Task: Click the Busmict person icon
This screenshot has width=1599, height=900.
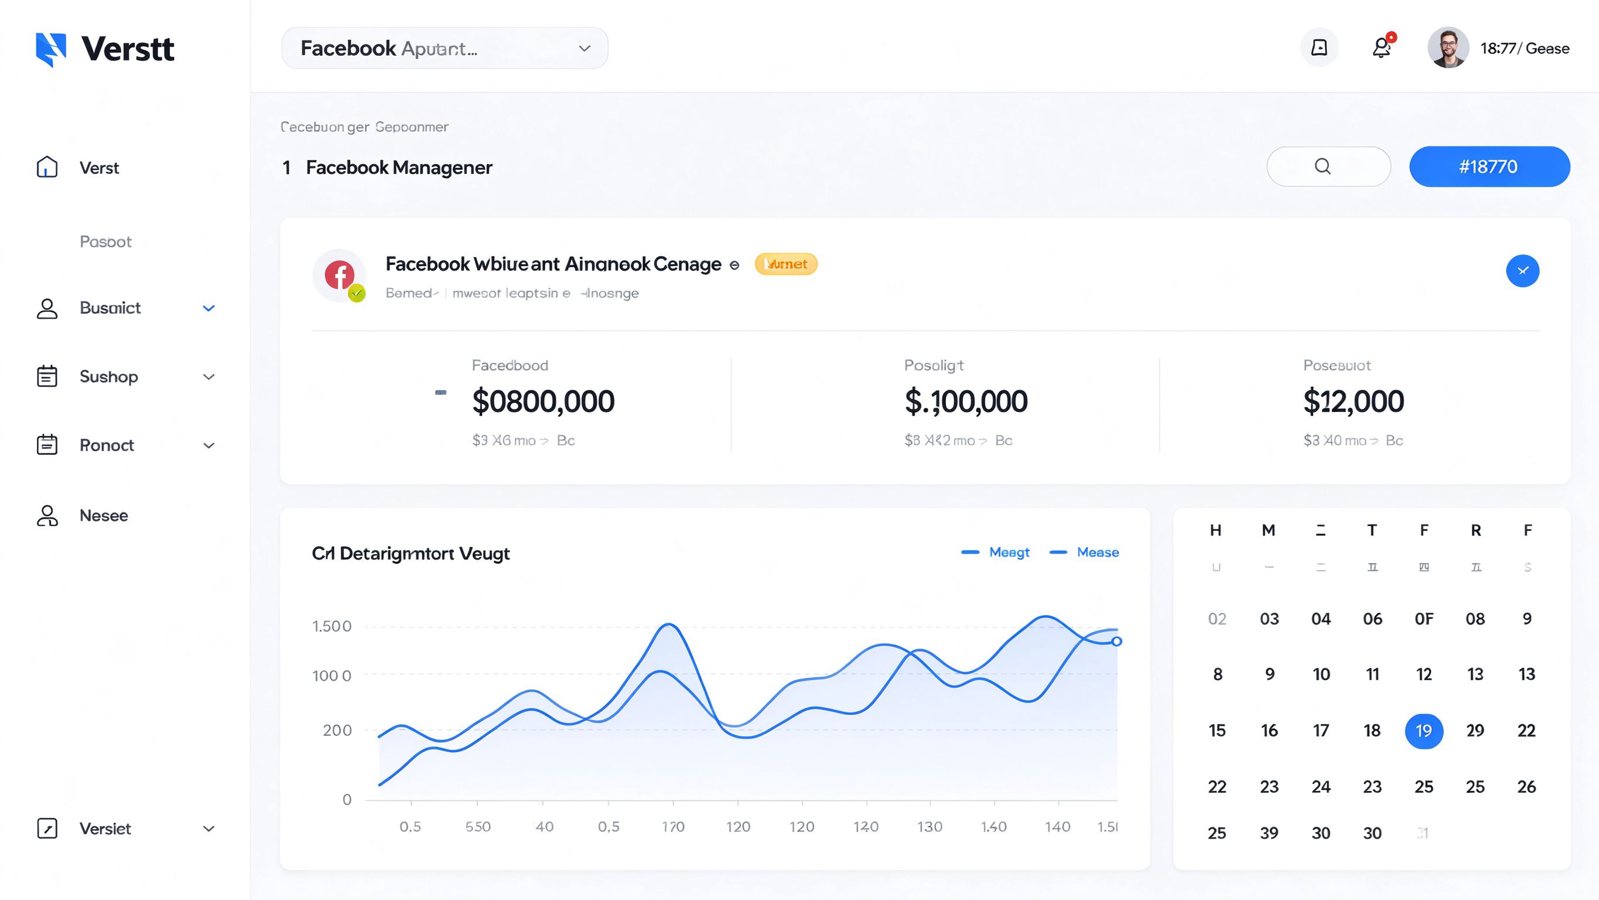Action: (x=47, y=308)
